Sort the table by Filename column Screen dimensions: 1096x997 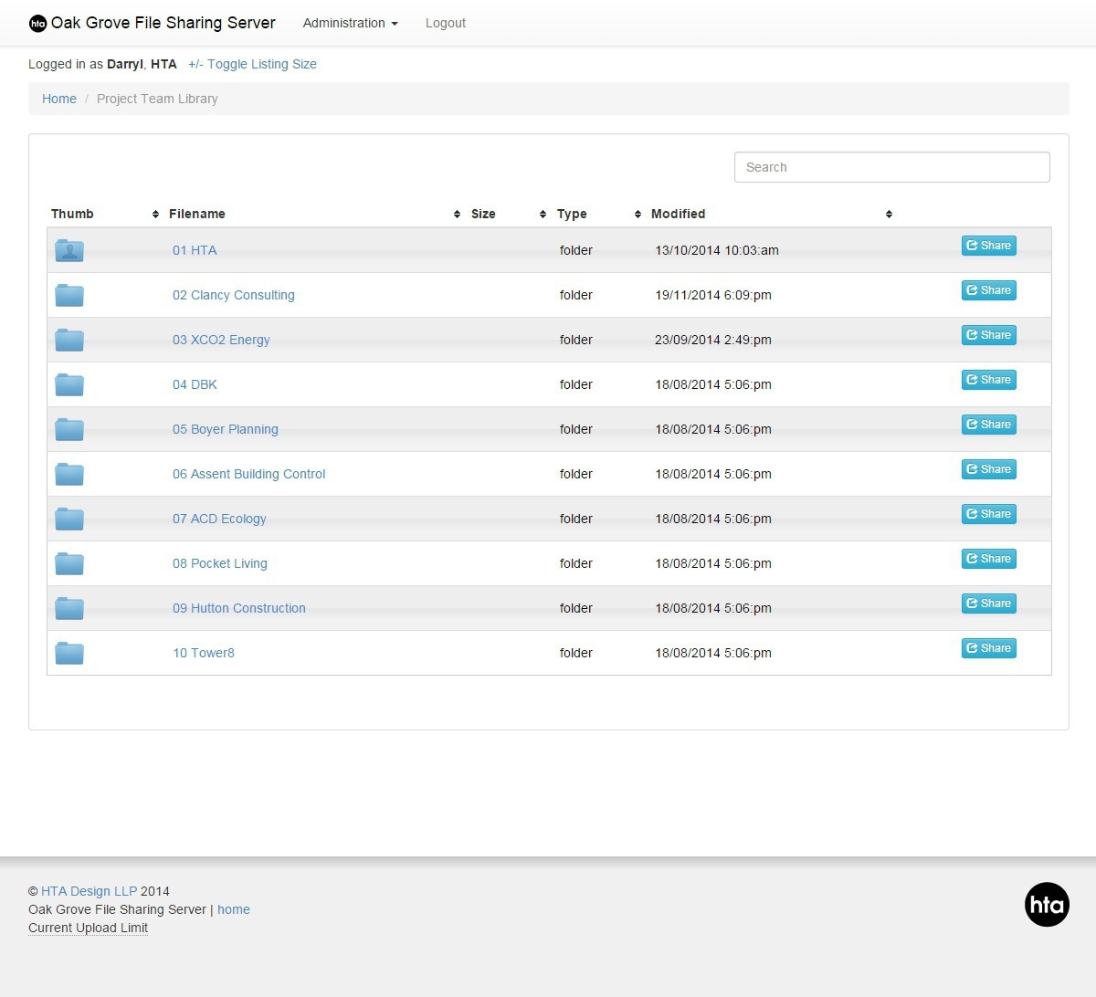pyautogui.click(x=197, y=214)
